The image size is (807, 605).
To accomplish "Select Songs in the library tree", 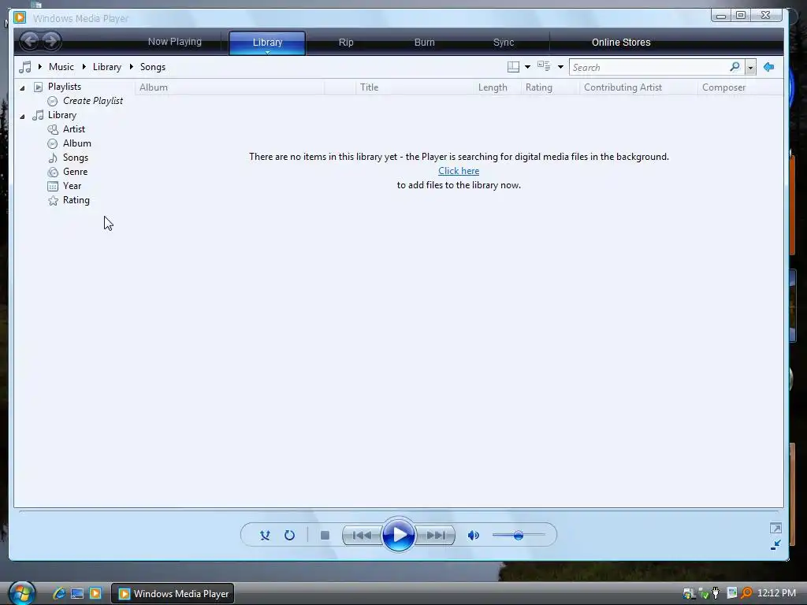I will (x=75, y=158).
